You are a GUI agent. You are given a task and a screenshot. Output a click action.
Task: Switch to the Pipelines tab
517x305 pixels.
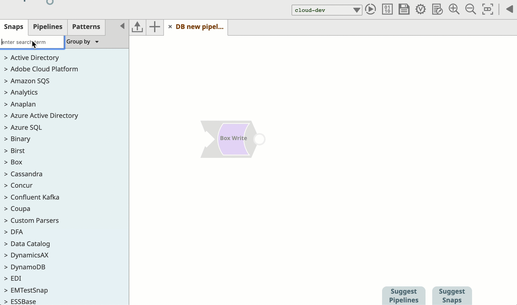47,26
